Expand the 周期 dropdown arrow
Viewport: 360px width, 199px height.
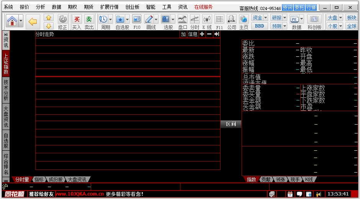(110, 19)
